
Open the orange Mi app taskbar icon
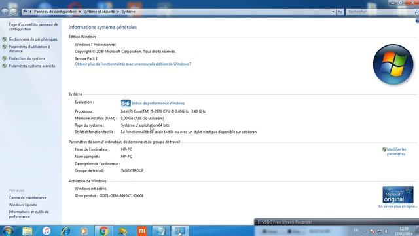click(x=142, y=231)
